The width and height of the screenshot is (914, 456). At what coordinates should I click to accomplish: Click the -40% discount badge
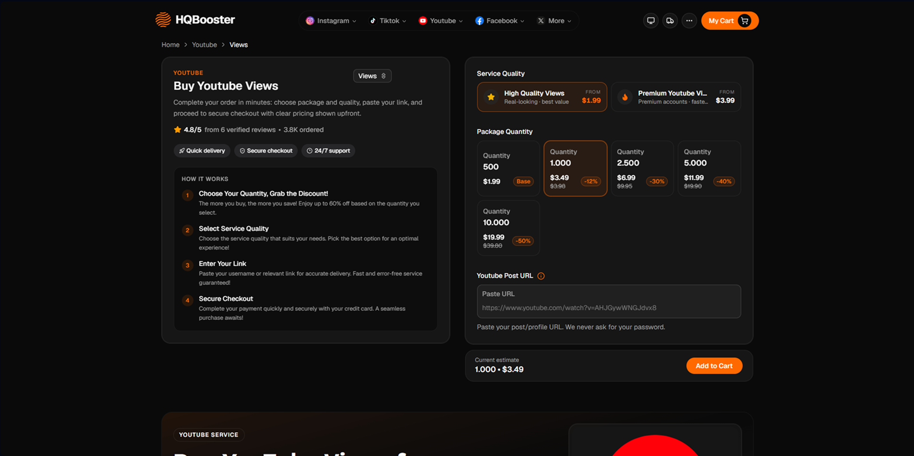724,181
